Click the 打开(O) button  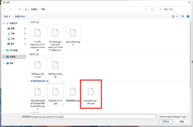(166, 122)
